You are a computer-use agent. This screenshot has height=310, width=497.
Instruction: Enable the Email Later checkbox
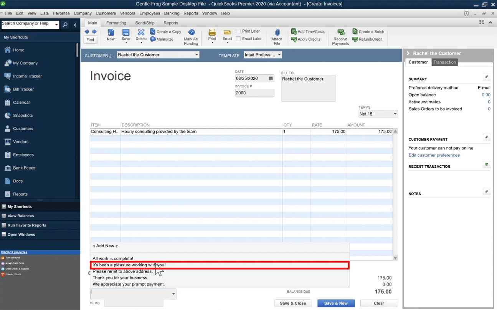[238, 39]
